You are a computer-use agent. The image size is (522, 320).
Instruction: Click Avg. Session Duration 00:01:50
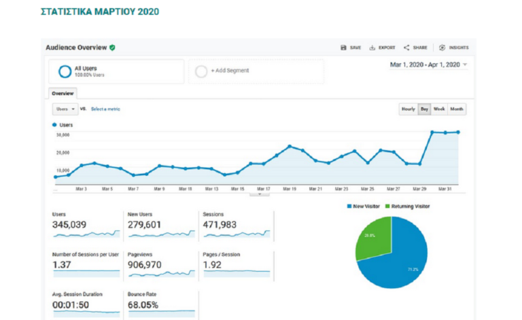86,305
